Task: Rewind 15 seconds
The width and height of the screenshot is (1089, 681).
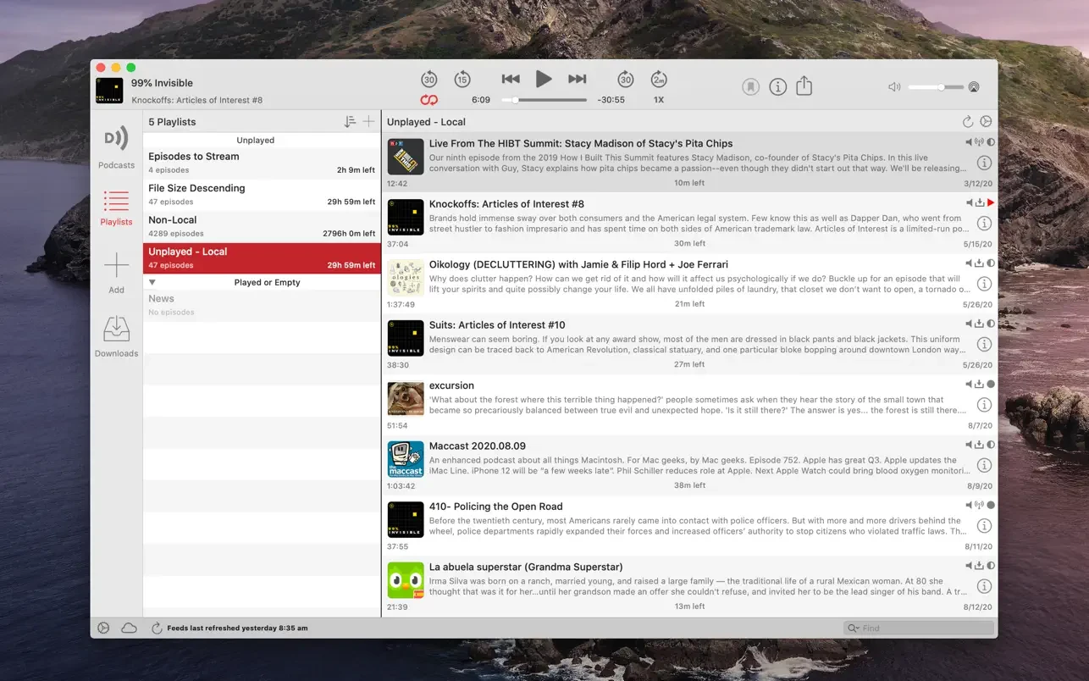Action: coord(462,80)
